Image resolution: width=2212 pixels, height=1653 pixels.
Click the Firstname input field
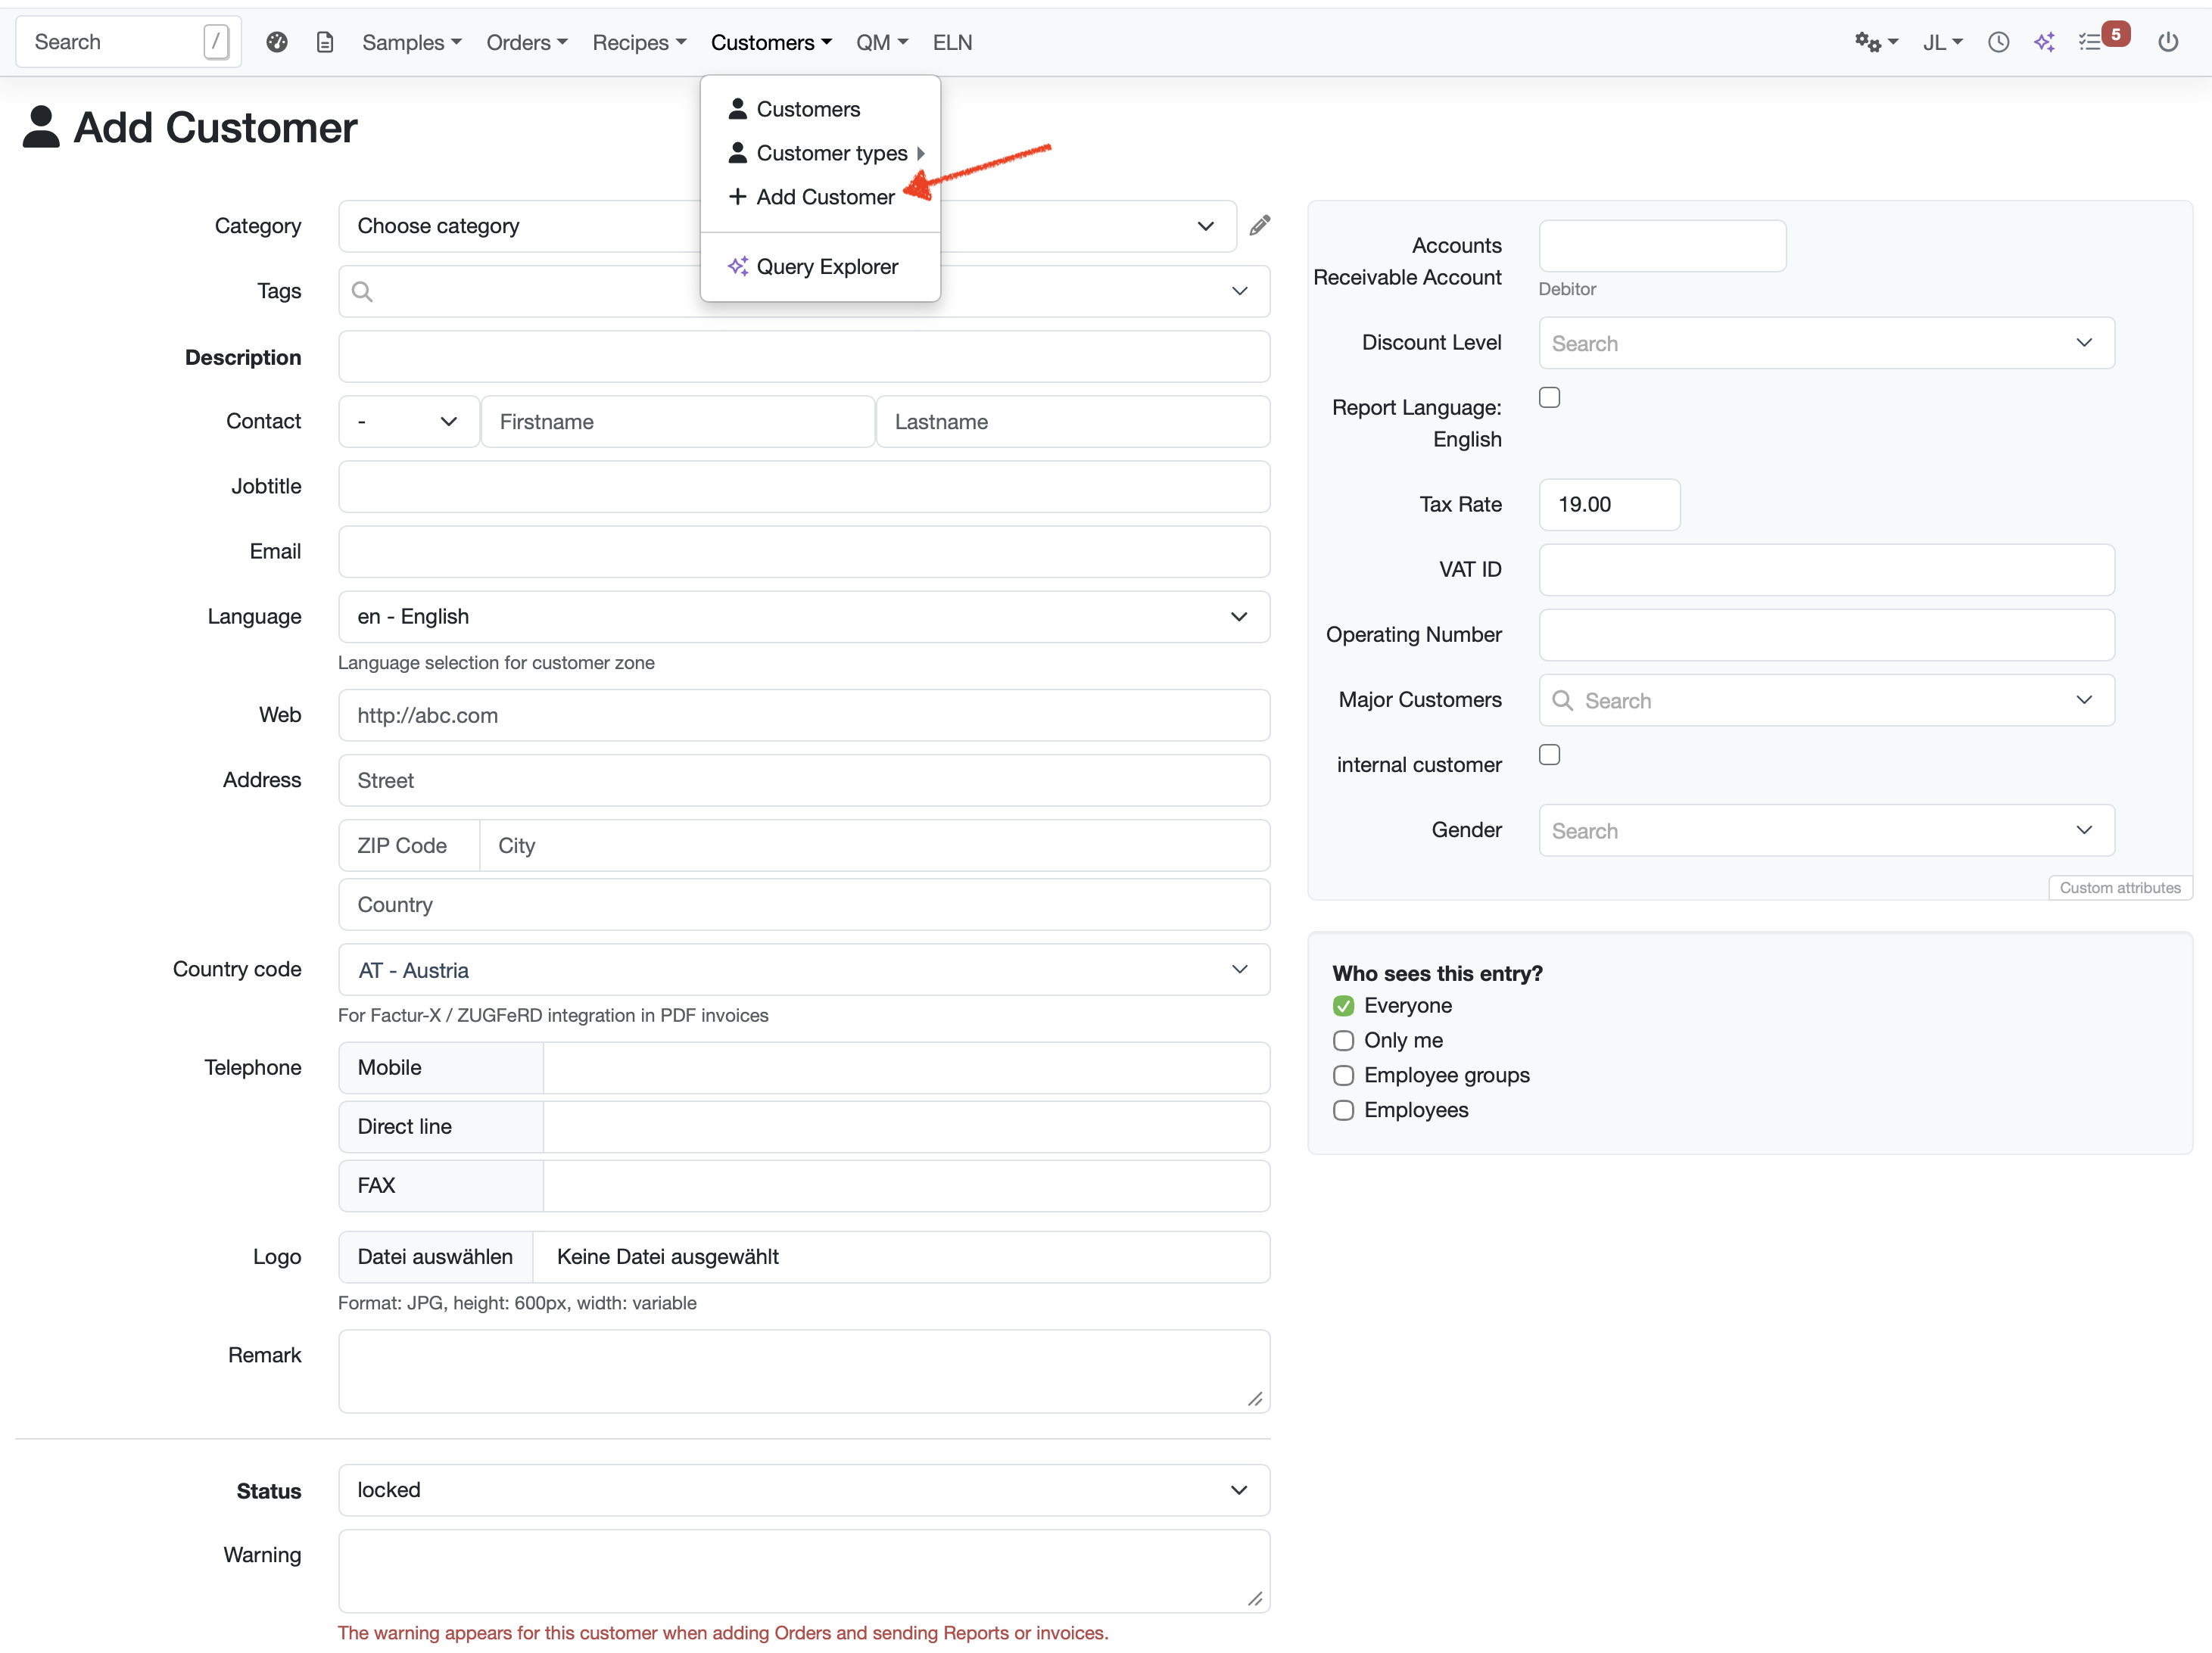coord(677,421)
